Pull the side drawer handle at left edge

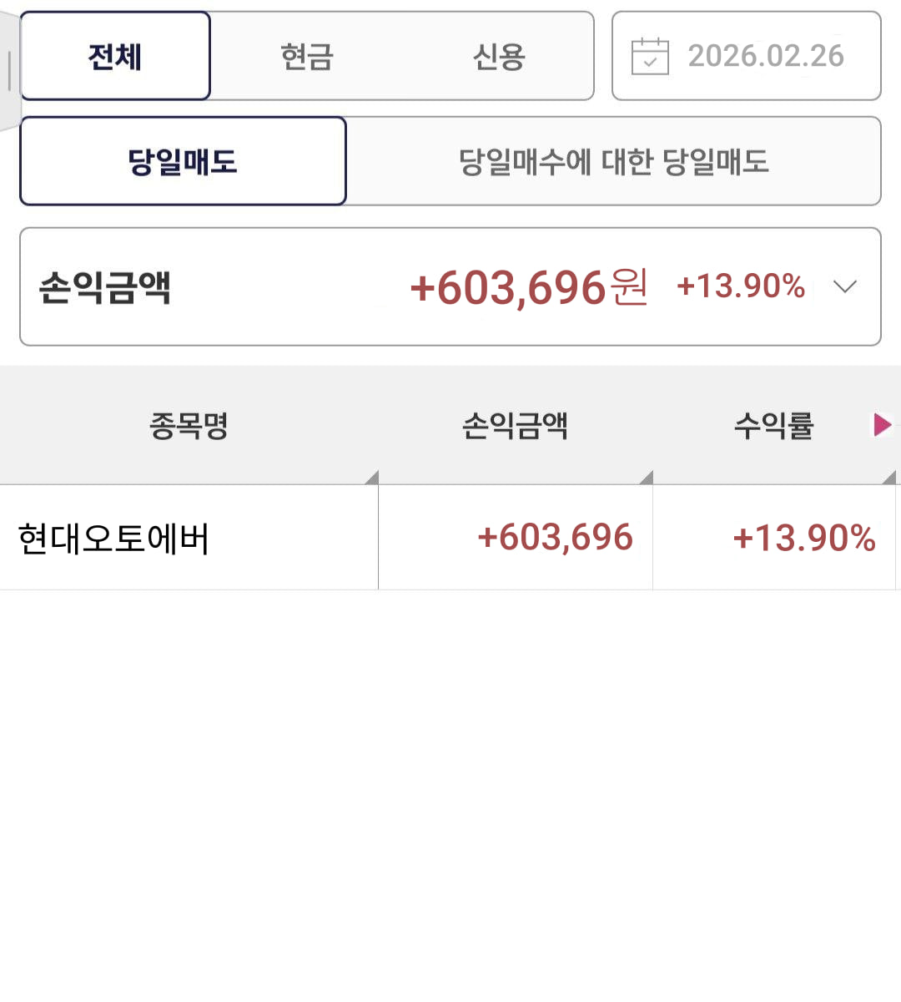[x=8, y=71]
